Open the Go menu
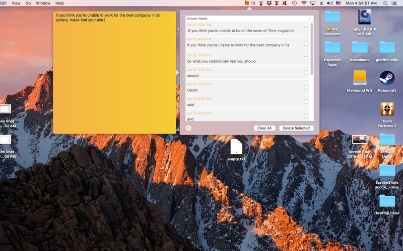The height and width of the screenshot is (251, 403). [x=28, y=3]
